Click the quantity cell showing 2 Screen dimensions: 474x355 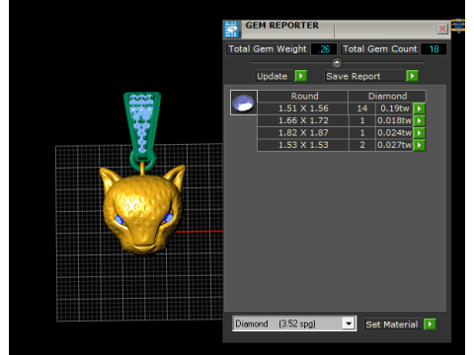click(x=362, y=145)
